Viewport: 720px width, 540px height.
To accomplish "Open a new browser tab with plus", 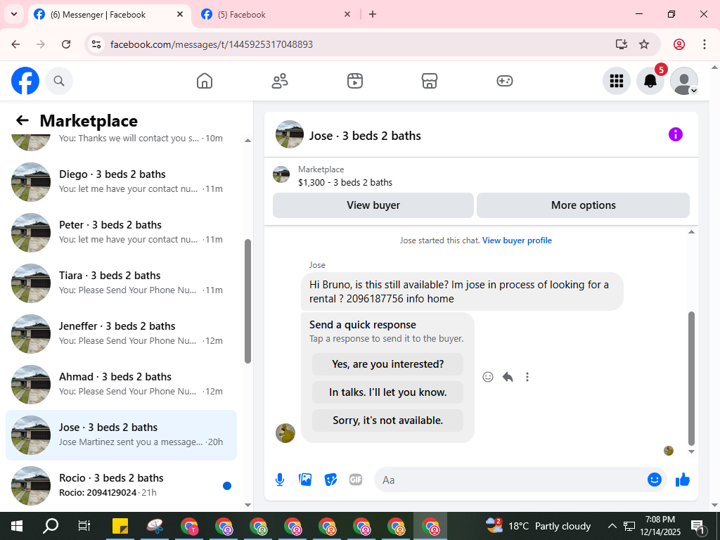I will click(373, 14).
